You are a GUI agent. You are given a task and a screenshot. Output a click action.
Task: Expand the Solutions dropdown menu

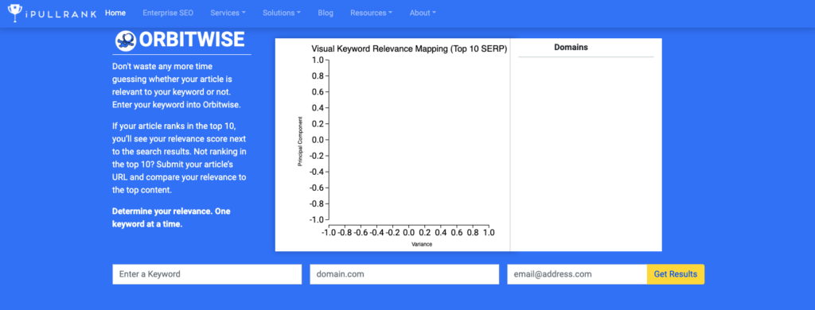point(282,13)
